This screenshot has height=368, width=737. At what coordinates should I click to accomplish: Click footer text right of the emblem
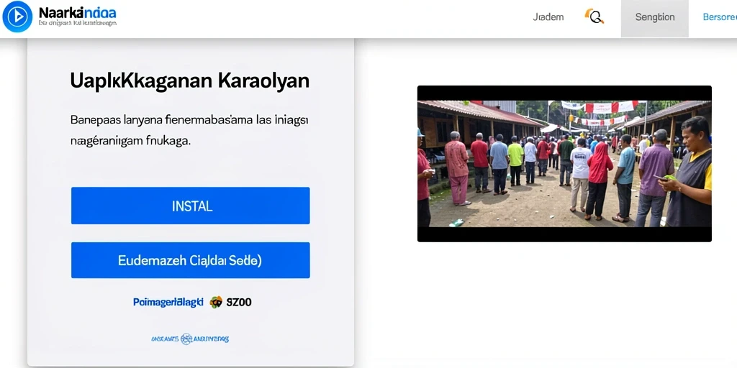[x=212, y=339]
